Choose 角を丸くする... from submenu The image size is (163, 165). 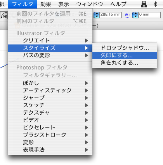pyautogui.click(x=125, y=63)
